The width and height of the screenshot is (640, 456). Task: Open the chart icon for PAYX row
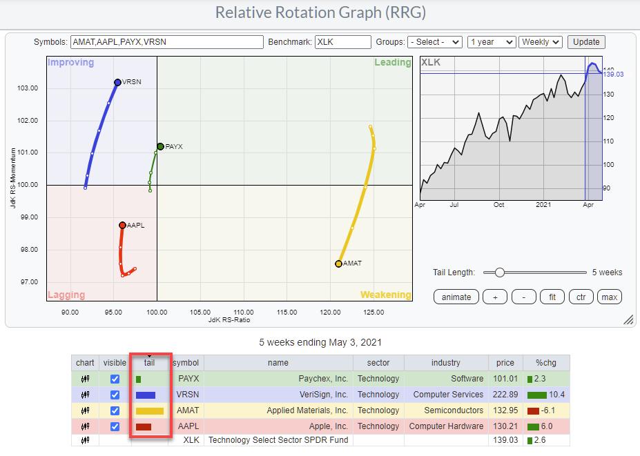[85, 379]
